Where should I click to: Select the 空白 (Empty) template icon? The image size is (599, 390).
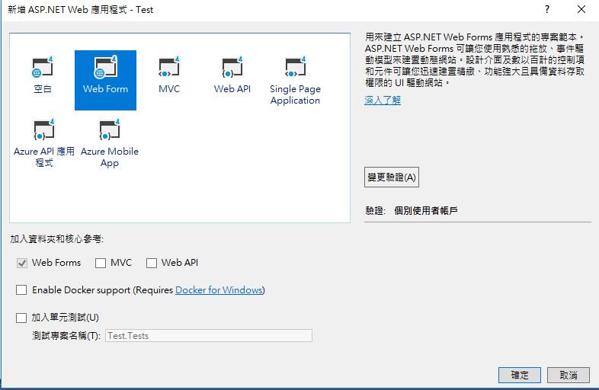(x=43, y=68)
